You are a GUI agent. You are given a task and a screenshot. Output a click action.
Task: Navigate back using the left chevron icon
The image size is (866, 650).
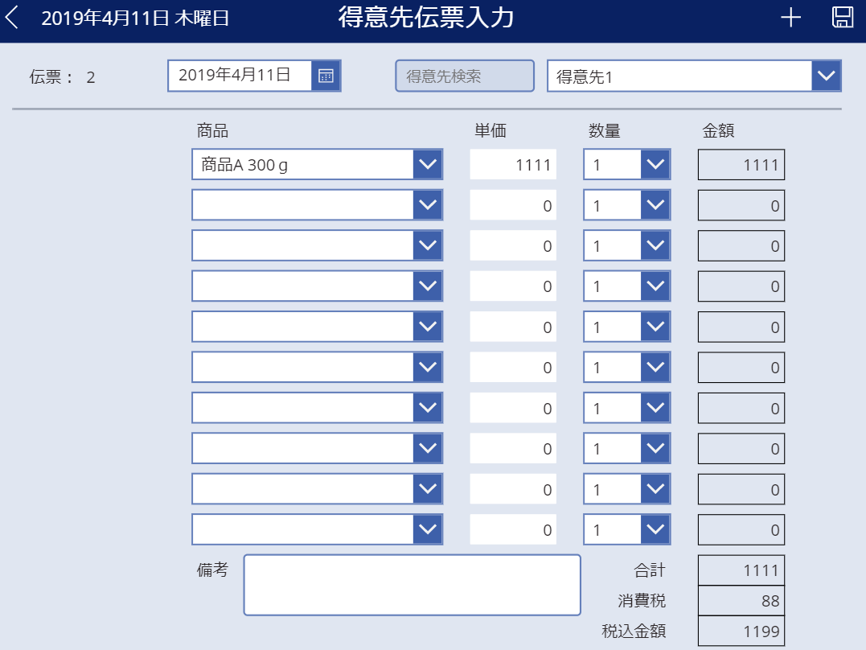13,17
